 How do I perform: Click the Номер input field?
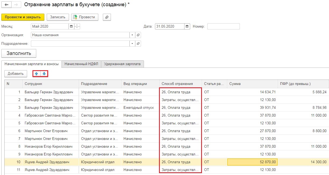coord(223,27)
